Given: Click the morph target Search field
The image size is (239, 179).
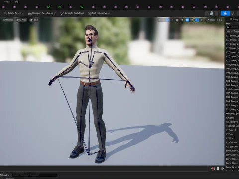Looking at the screenshot, I should pos(233,27).
